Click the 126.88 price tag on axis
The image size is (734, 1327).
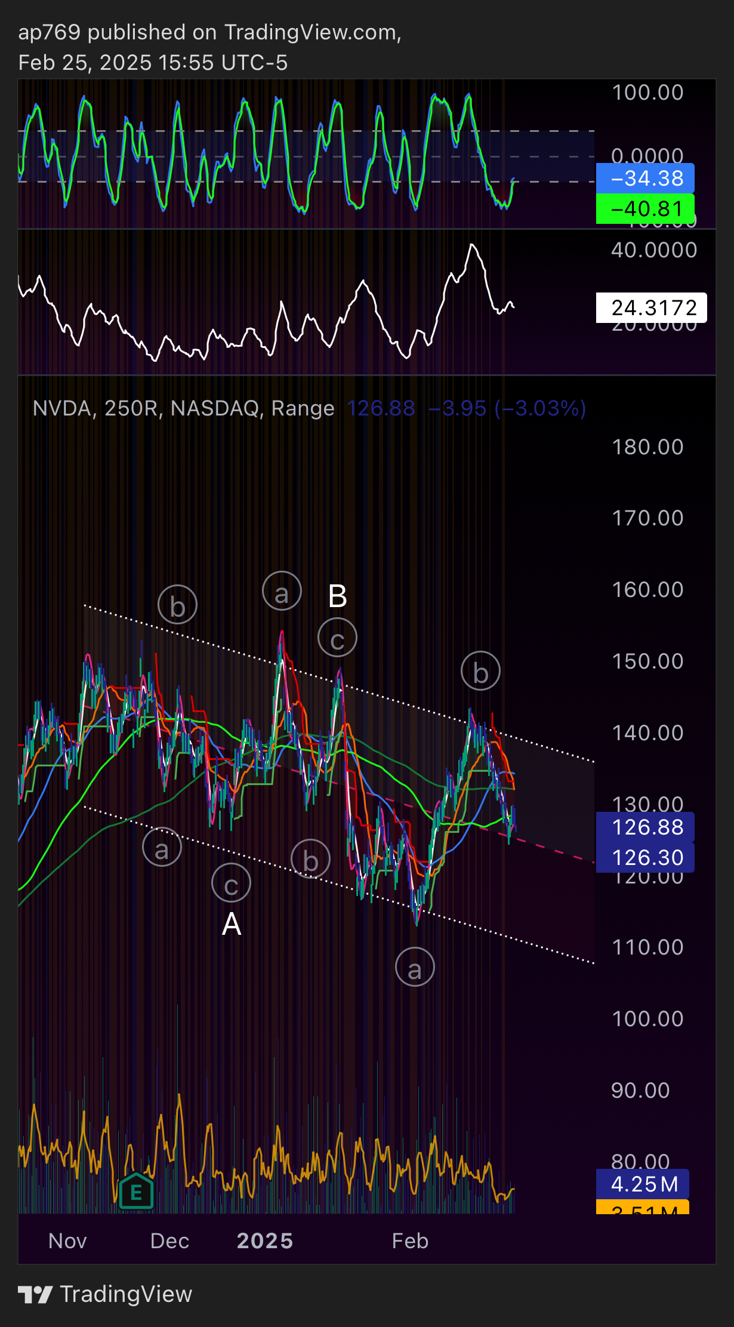[x=645, y=827]
